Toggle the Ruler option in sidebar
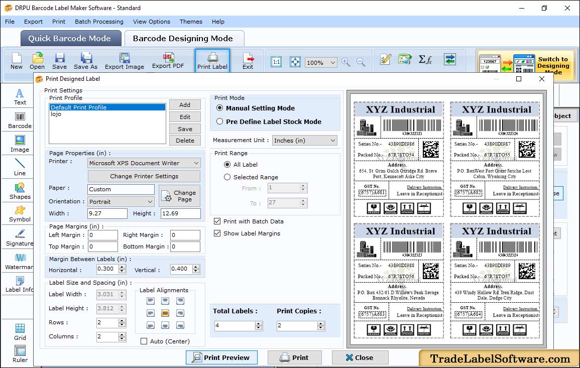 point(20,354)
